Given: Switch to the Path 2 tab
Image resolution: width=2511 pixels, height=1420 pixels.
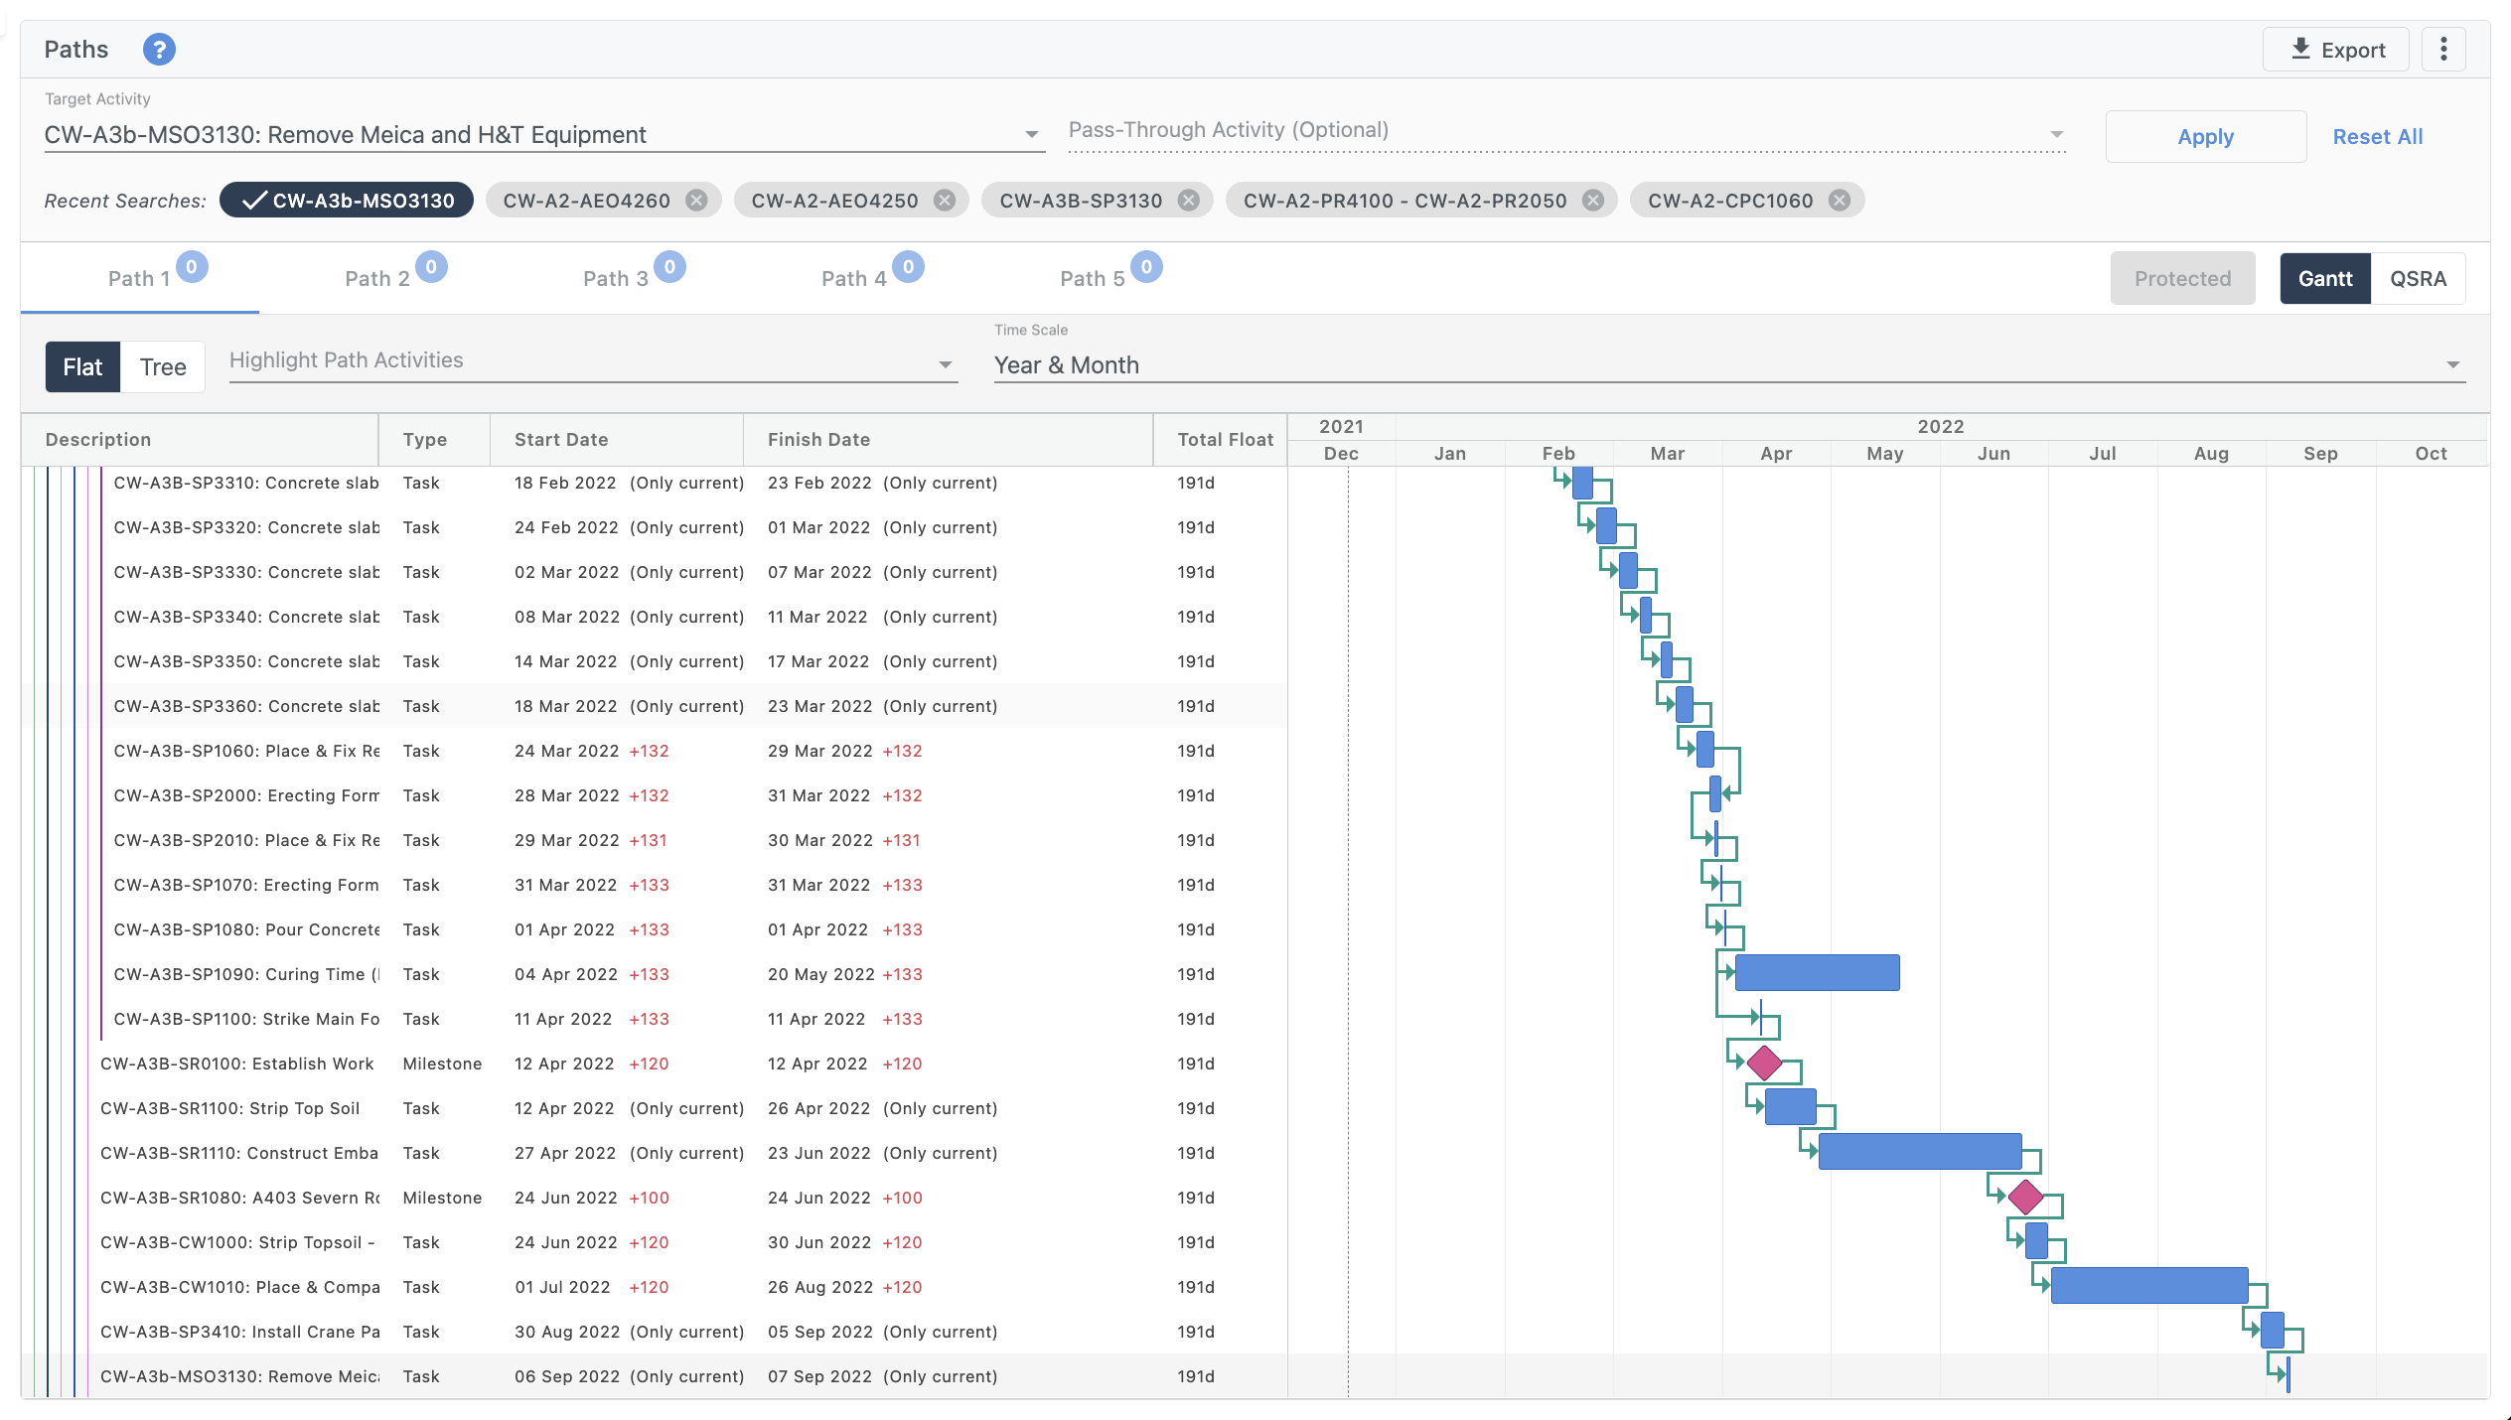Looking at the screenshot, I should pos(377,278).
